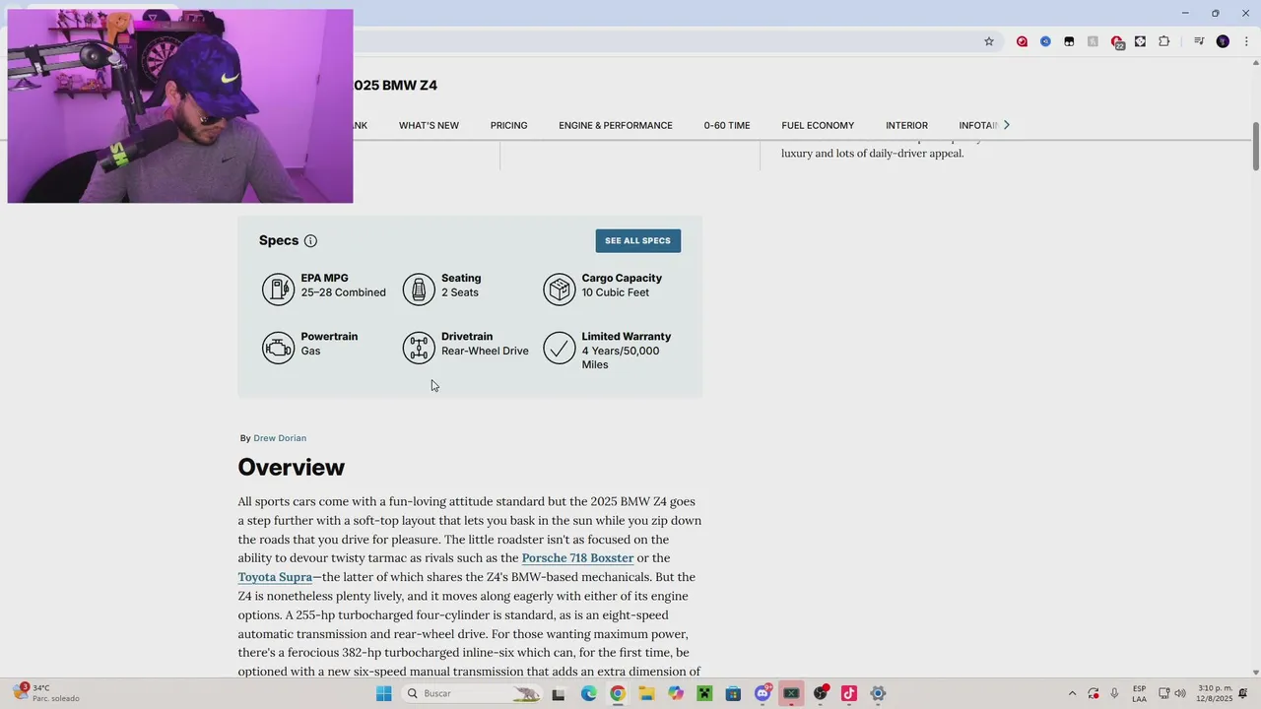Open Microsoft Store from the taskbar
Viewport: 1261px width, 709px height.
[733, 693]
